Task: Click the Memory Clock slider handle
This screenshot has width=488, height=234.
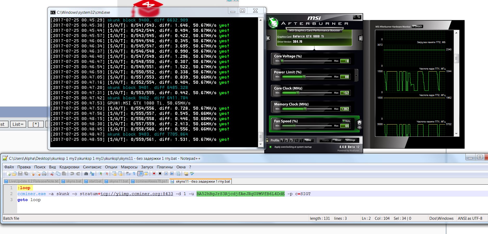Action: click(x=305, y=109)
